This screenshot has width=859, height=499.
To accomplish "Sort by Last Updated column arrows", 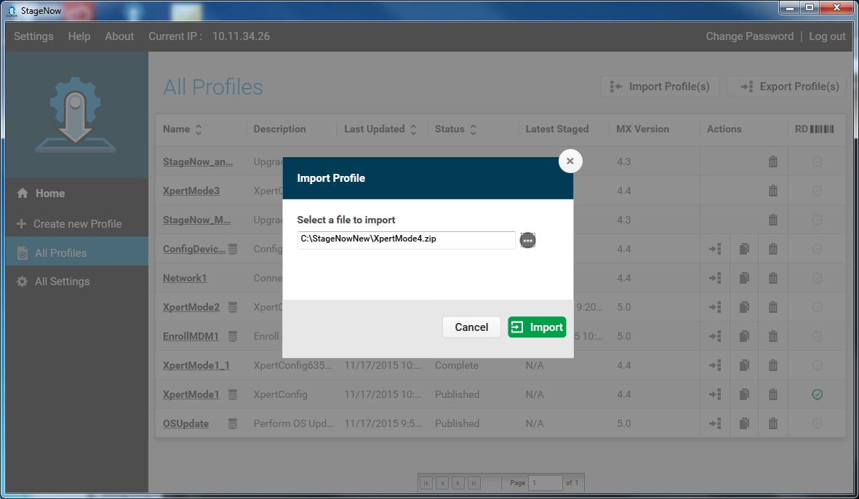I will [x=413, y=129].
